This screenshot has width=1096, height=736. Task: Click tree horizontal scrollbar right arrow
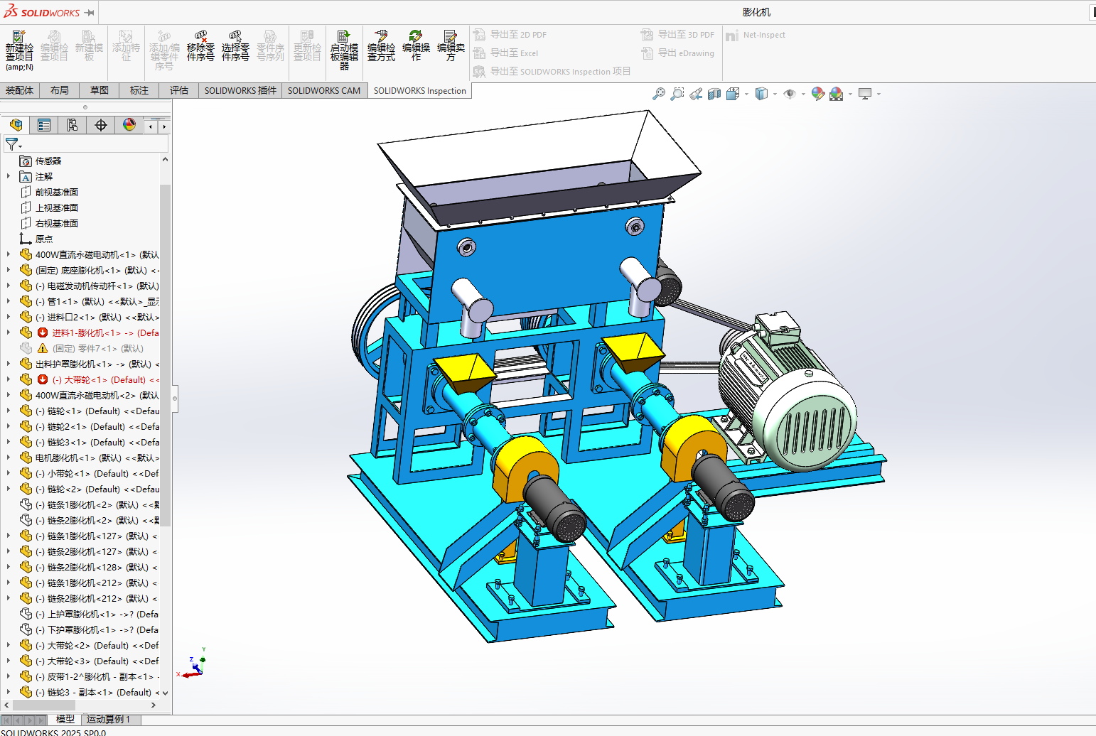click(x=154, y=705)
